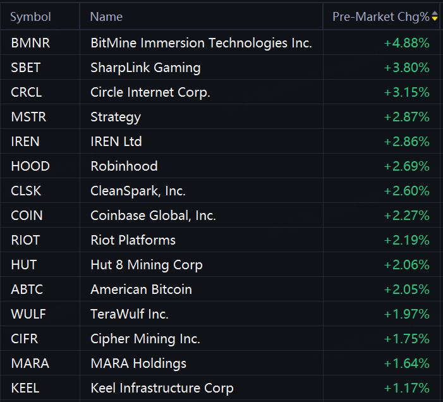The width and height of the screenshot is (443, 402).
Task: Click the Coinbase Global, Inc. name
Action: tap(153, 216)
